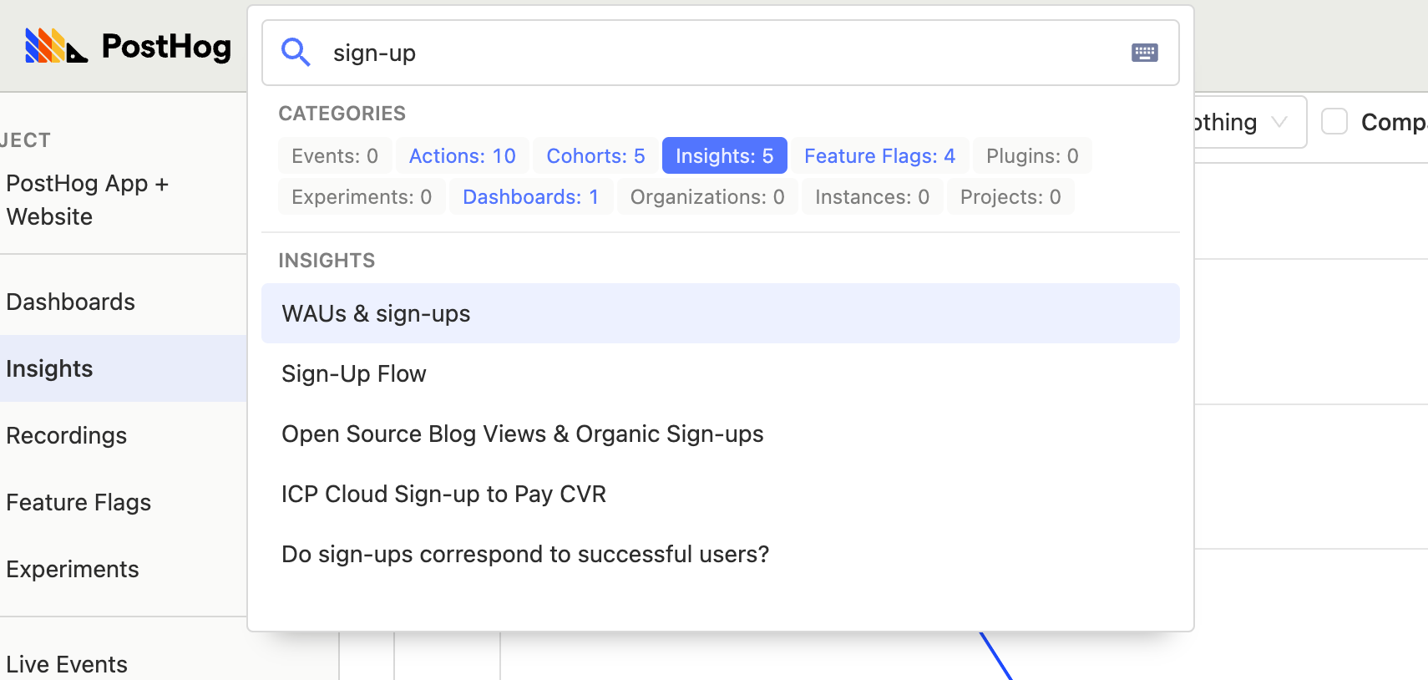Open the 'Sign-Up Flow' insight
This screenshot has width=1428, height=680.
(354, 373)
